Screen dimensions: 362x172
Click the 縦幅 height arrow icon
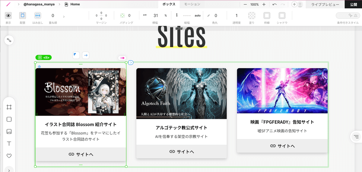(x=177, y=15)
